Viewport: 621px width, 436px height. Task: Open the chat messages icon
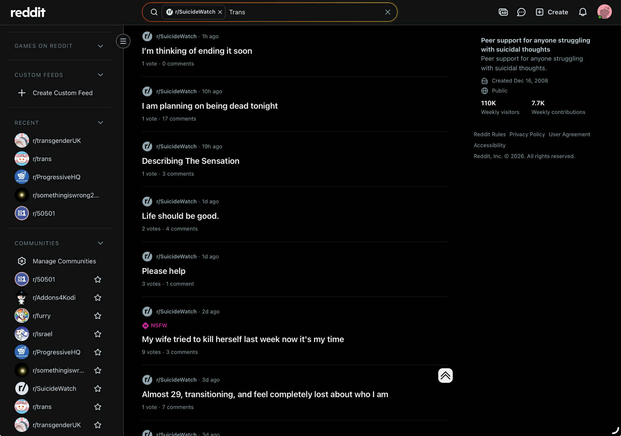[521, 12]
